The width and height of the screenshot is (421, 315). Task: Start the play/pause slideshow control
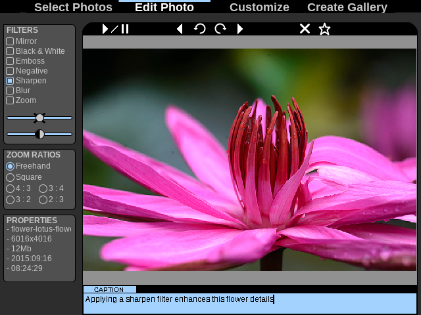tap(116, 29)
